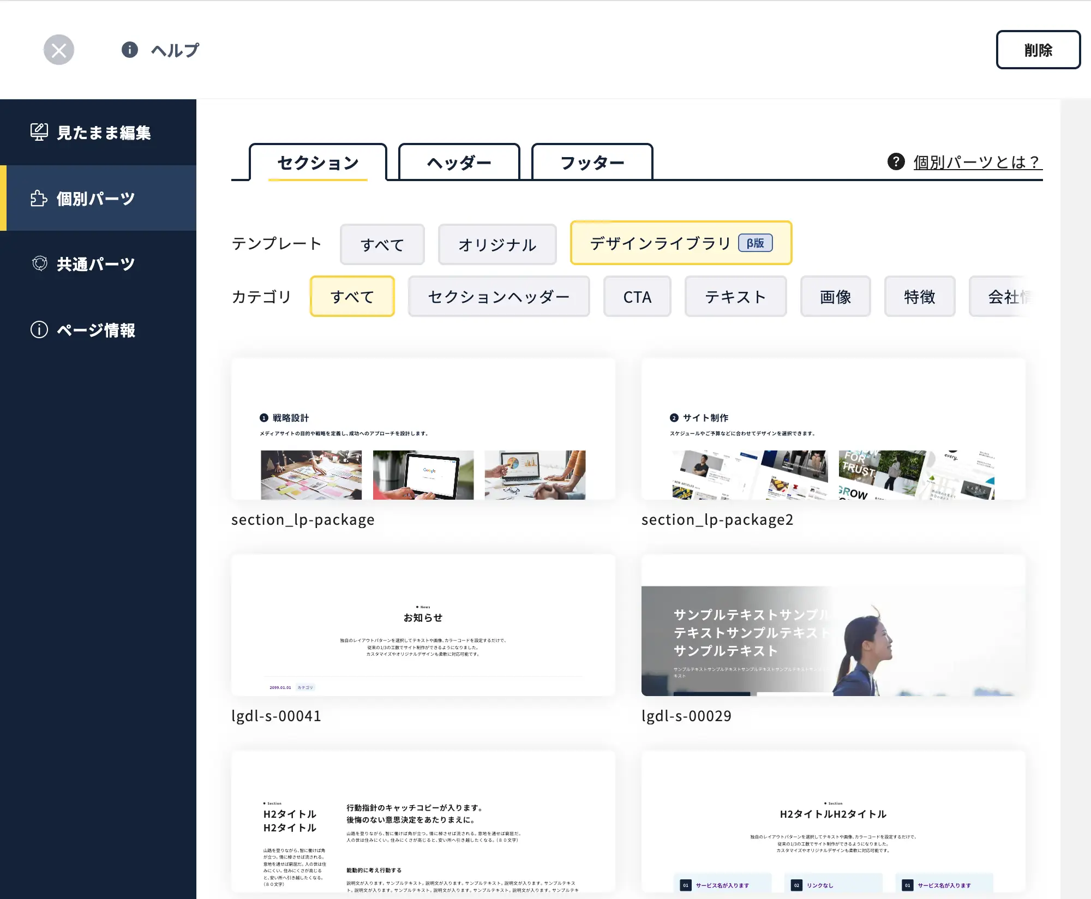
Task: Select the セクションヘッダー category filter
Action: (x=499, y=297)
